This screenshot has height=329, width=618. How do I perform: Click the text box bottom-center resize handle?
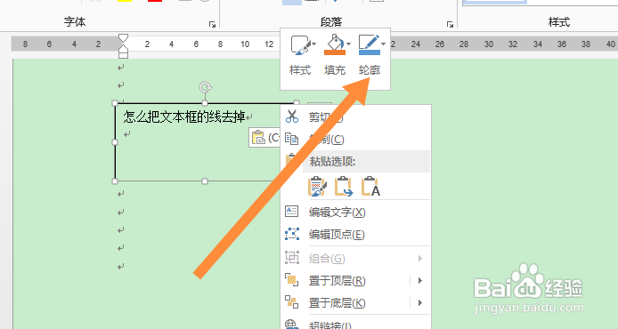(x=205, y=181)
